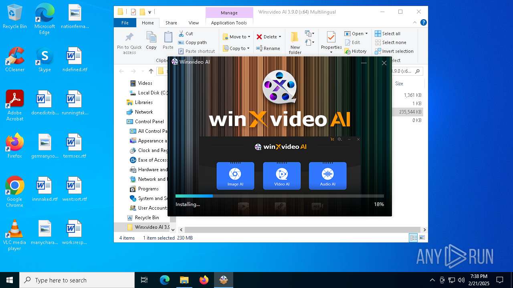Click Up arrow in Explorer navigation
The width and height of the screenshot is (513, 288).
151,71
